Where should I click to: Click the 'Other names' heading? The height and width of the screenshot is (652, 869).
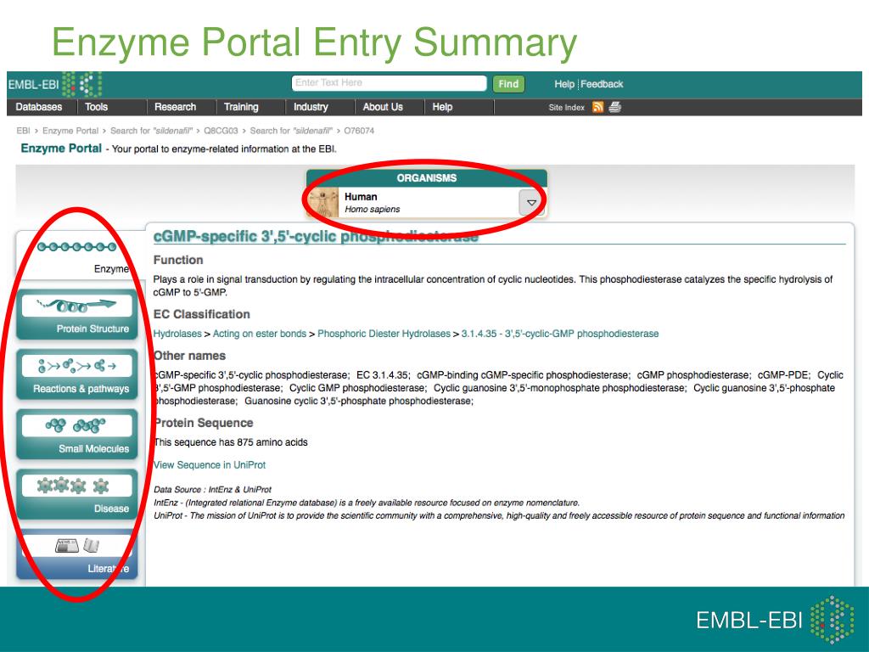189,356
